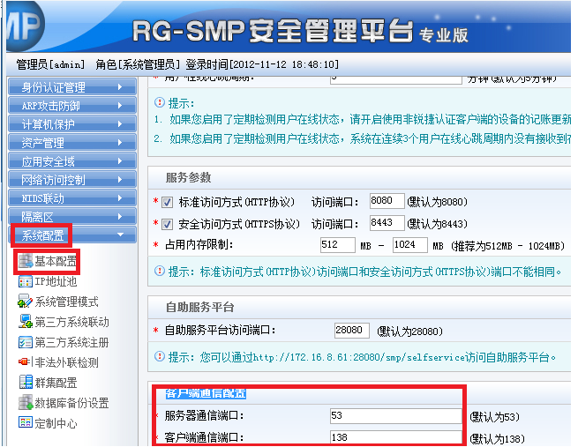
Task: Click the 群集配置 icon
Action: coord(26,382)
